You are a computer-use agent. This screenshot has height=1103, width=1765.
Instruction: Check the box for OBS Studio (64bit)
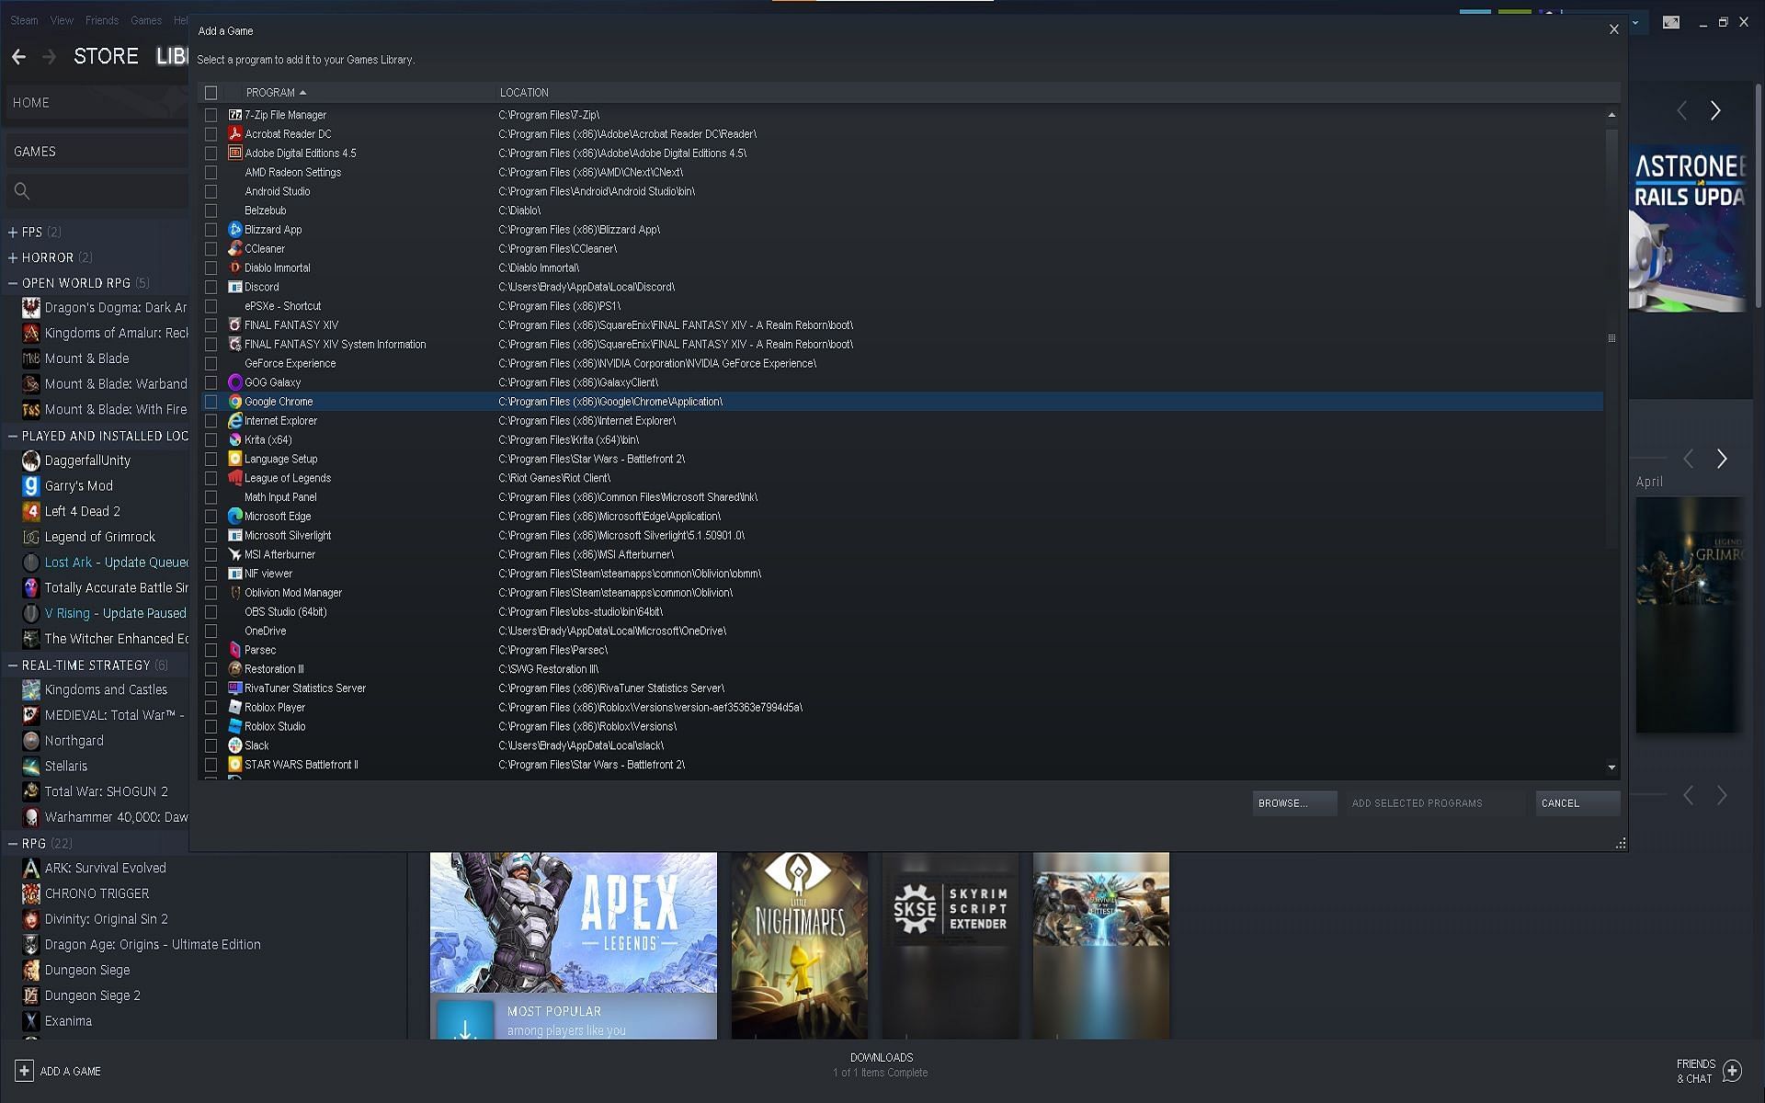pos(211,612)
